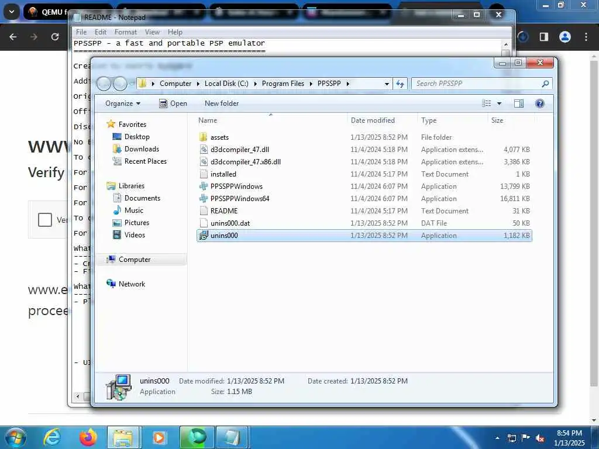Open the browser three-dot menu
The height and width of the screenshot is (449, 599).
(586, 37)
